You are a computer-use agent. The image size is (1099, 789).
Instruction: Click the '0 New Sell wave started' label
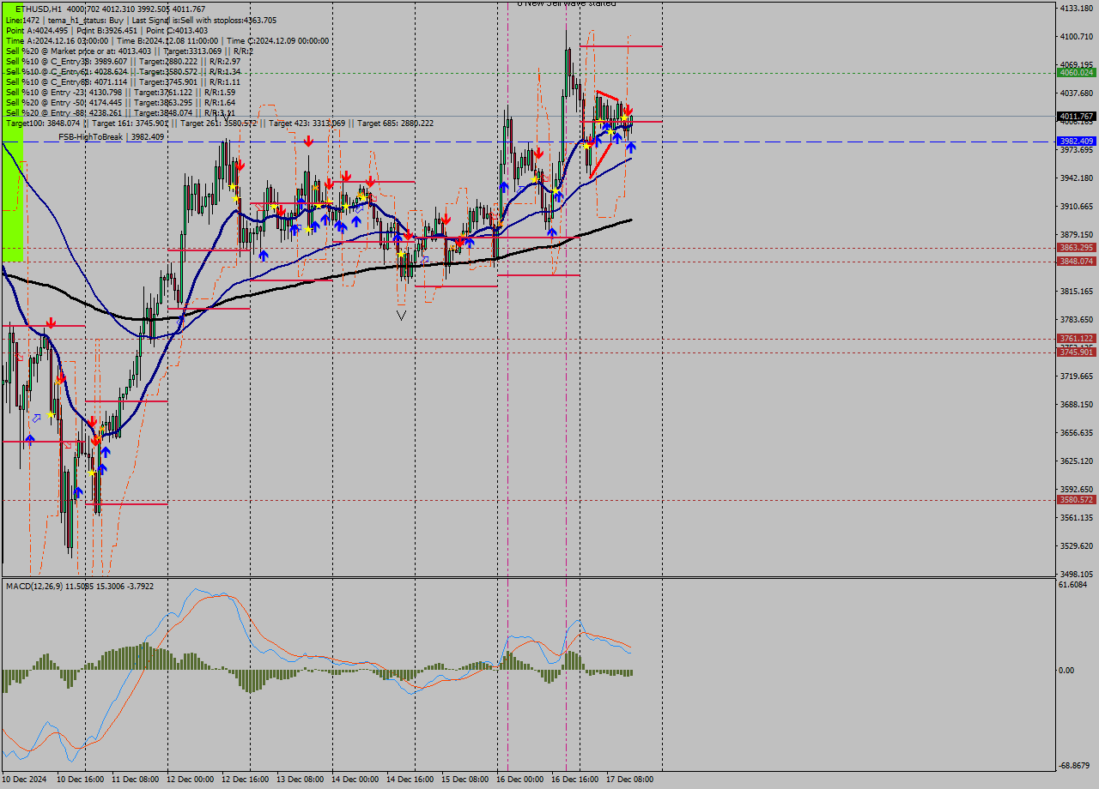(x=567, y=4)
